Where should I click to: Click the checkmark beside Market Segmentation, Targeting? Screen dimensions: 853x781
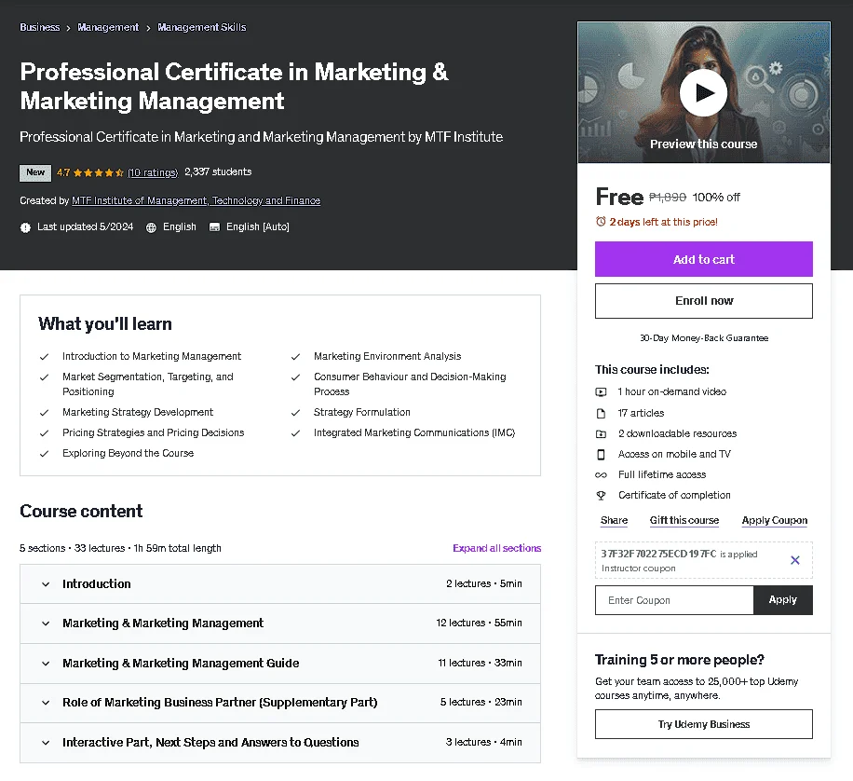click(x=44, y=377)
